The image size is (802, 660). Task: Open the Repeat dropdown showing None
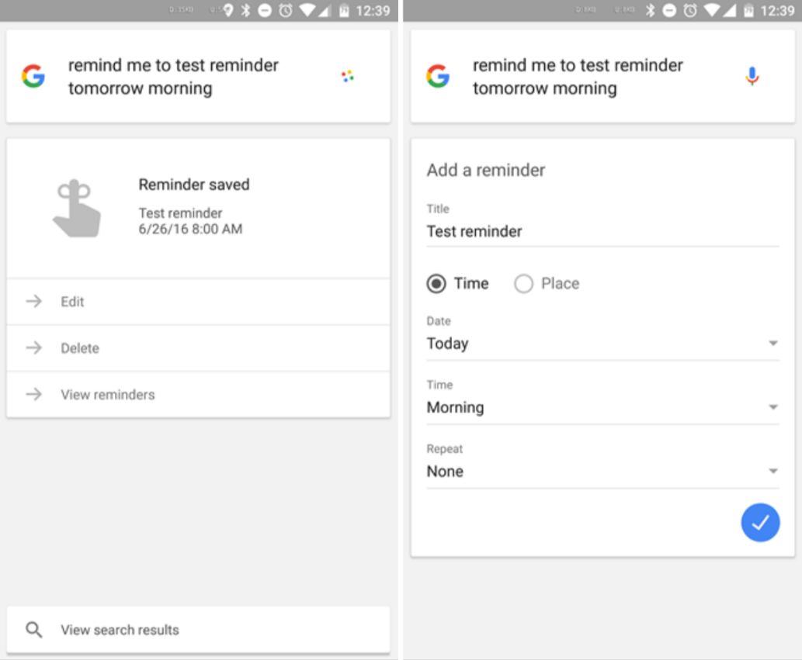click(602, 471)
